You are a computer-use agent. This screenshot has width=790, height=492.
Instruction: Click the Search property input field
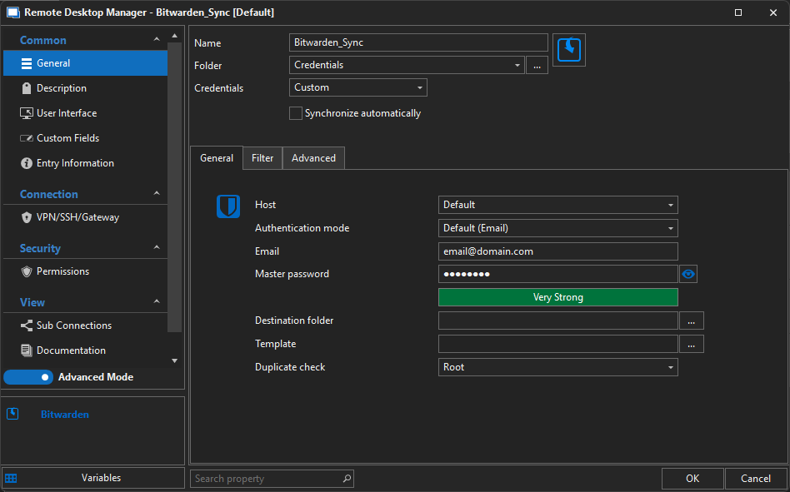click(x=267, y=479)
